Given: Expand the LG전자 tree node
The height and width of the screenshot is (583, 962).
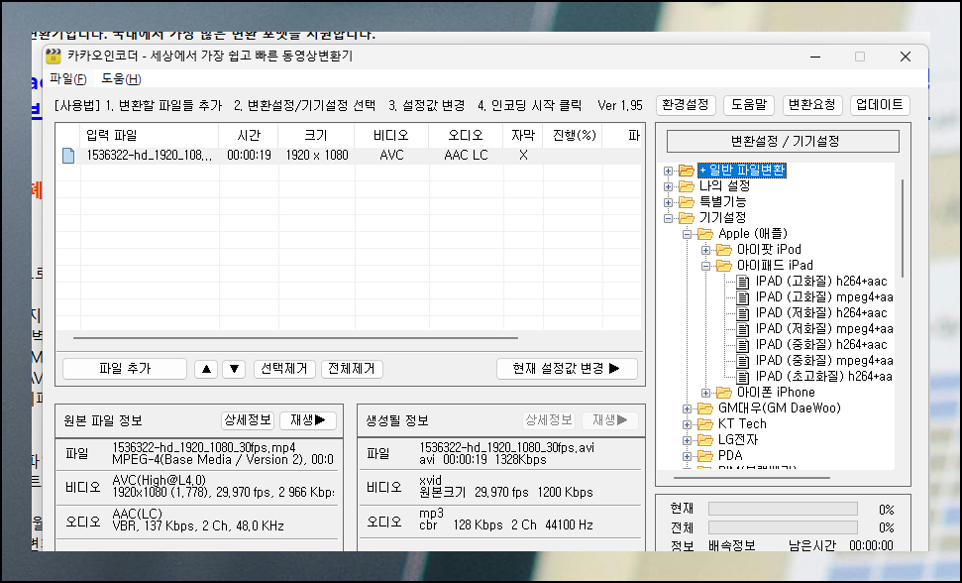Looking at the screenshot, I should [x=688, y=440].
